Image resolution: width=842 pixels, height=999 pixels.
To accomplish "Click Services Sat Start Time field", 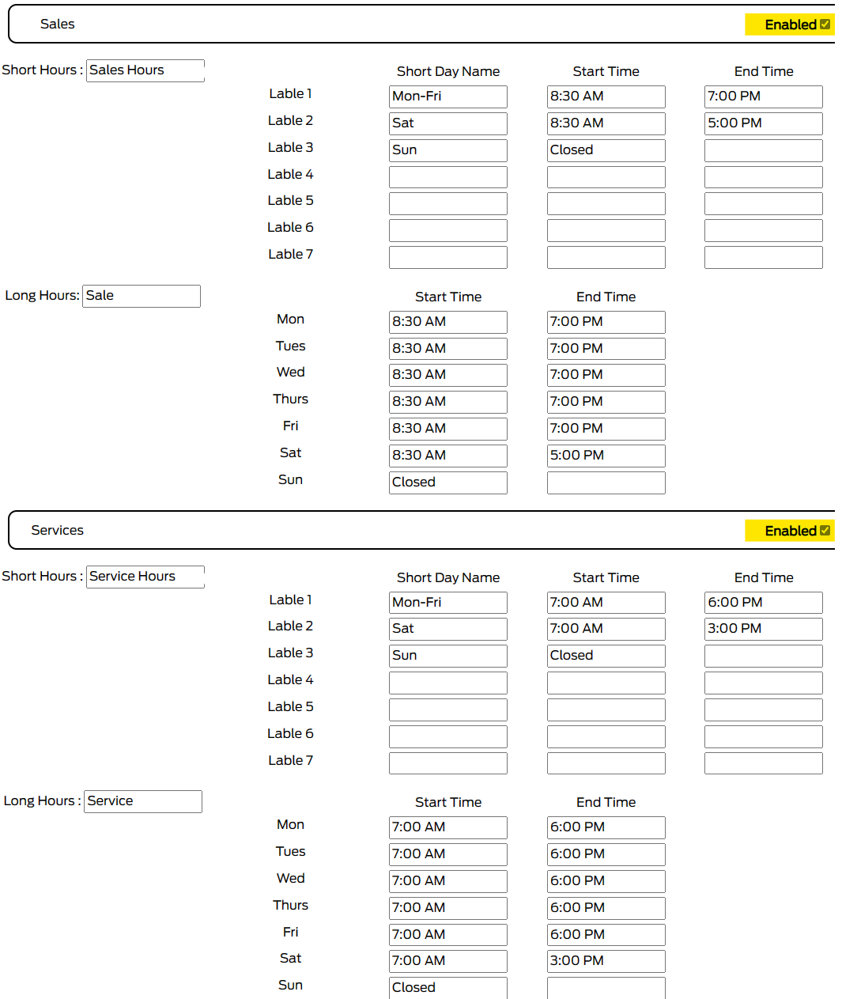I will [x=448, y=961].
